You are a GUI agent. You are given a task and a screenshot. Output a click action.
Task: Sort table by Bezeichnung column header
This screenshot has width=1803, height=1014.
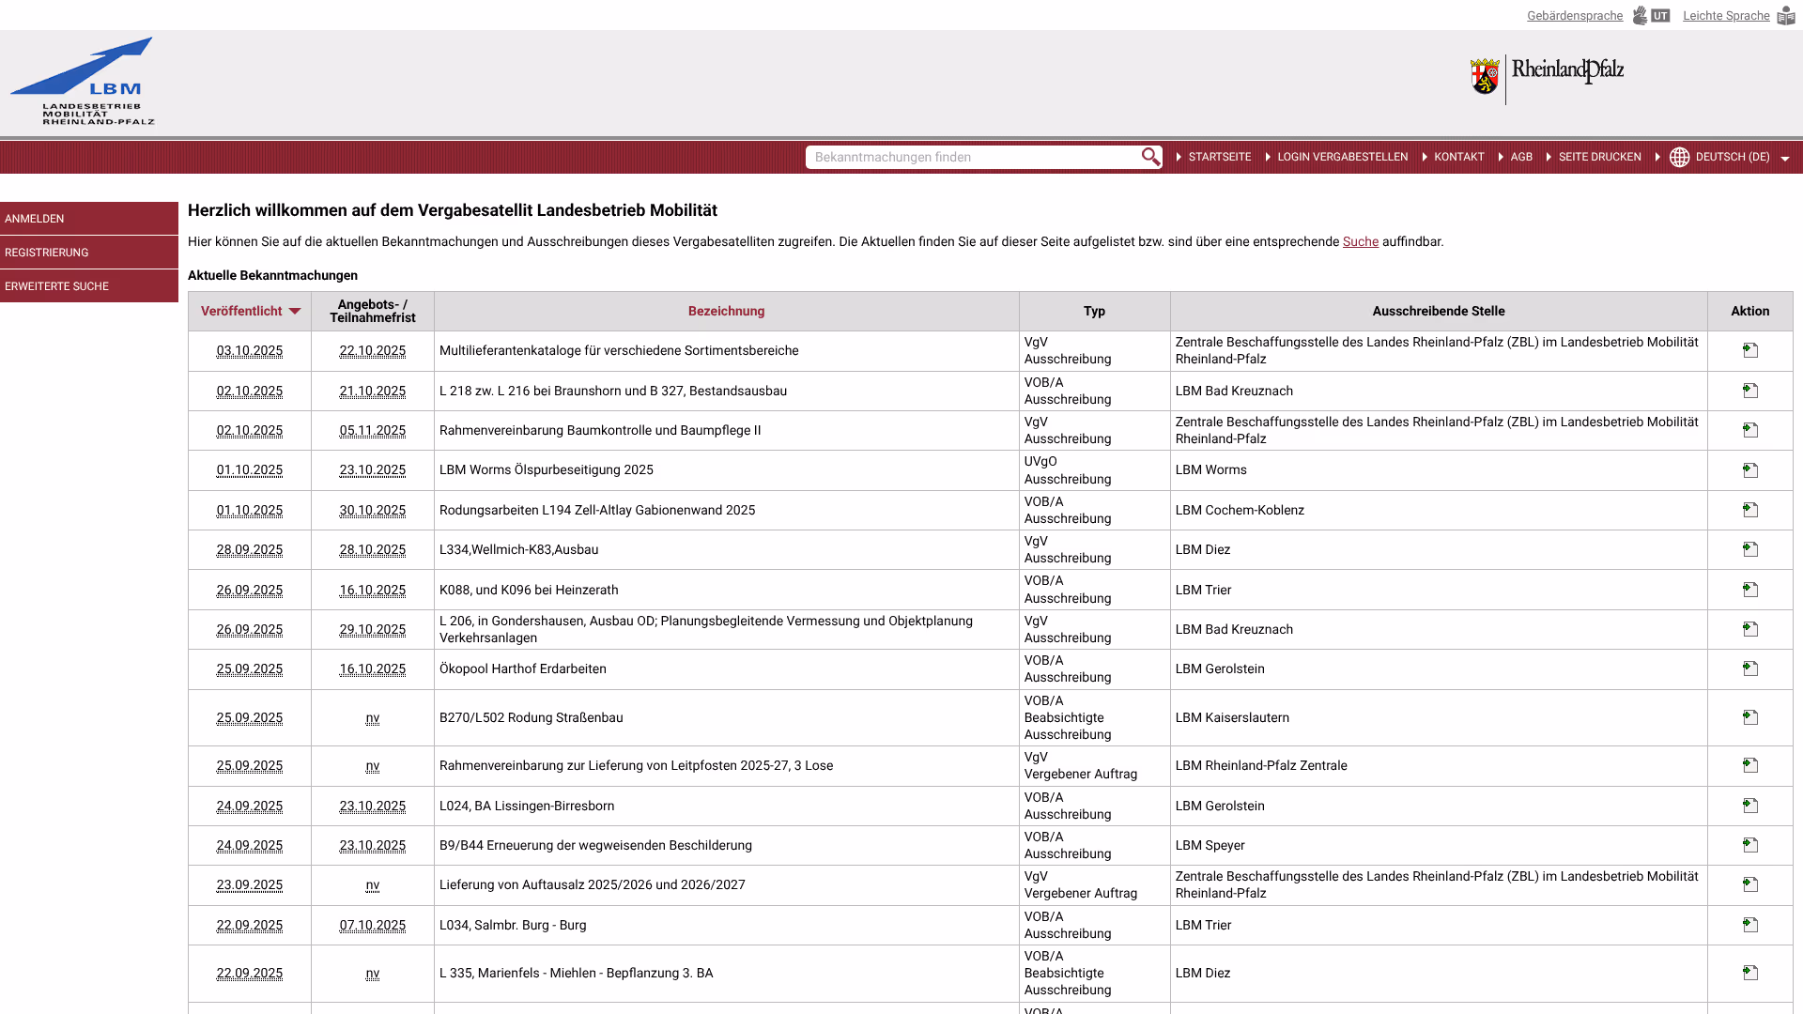click(x=726, y=312)
